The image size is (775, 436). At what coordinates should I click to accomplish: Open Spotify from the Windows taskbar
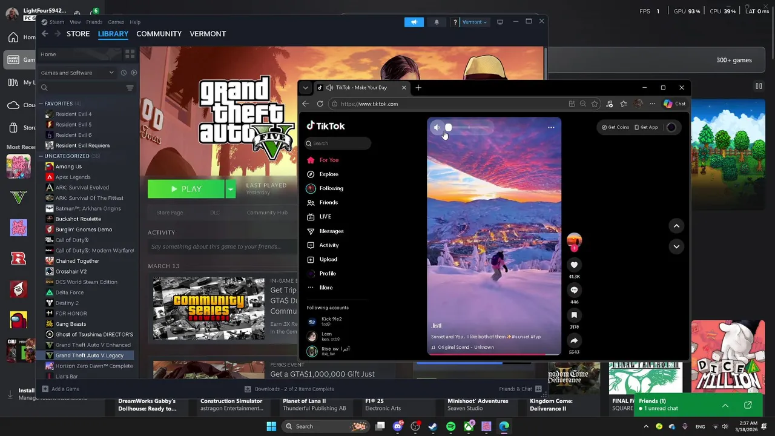[450, 426]
